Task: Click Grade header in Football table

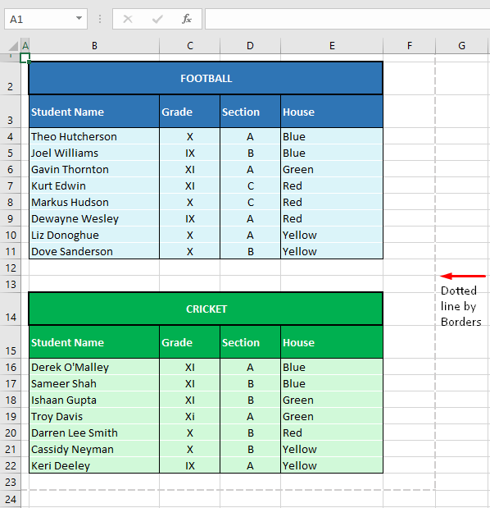Action: tap(190, 112)
